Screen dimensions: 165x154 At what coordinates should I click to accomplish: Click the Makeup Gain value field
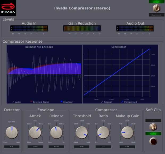coord(127,147)
